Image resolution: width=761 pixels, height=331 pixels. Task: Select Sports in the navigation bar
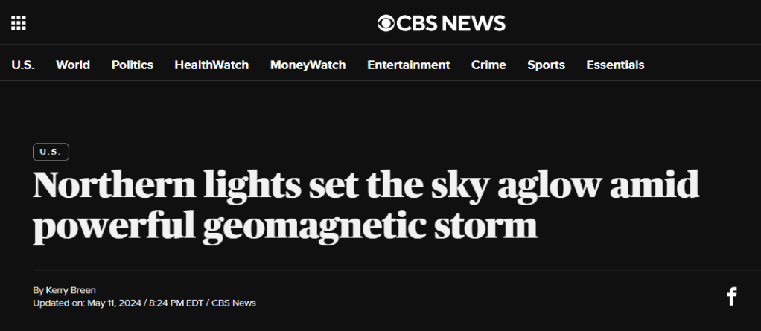(546, 65)
